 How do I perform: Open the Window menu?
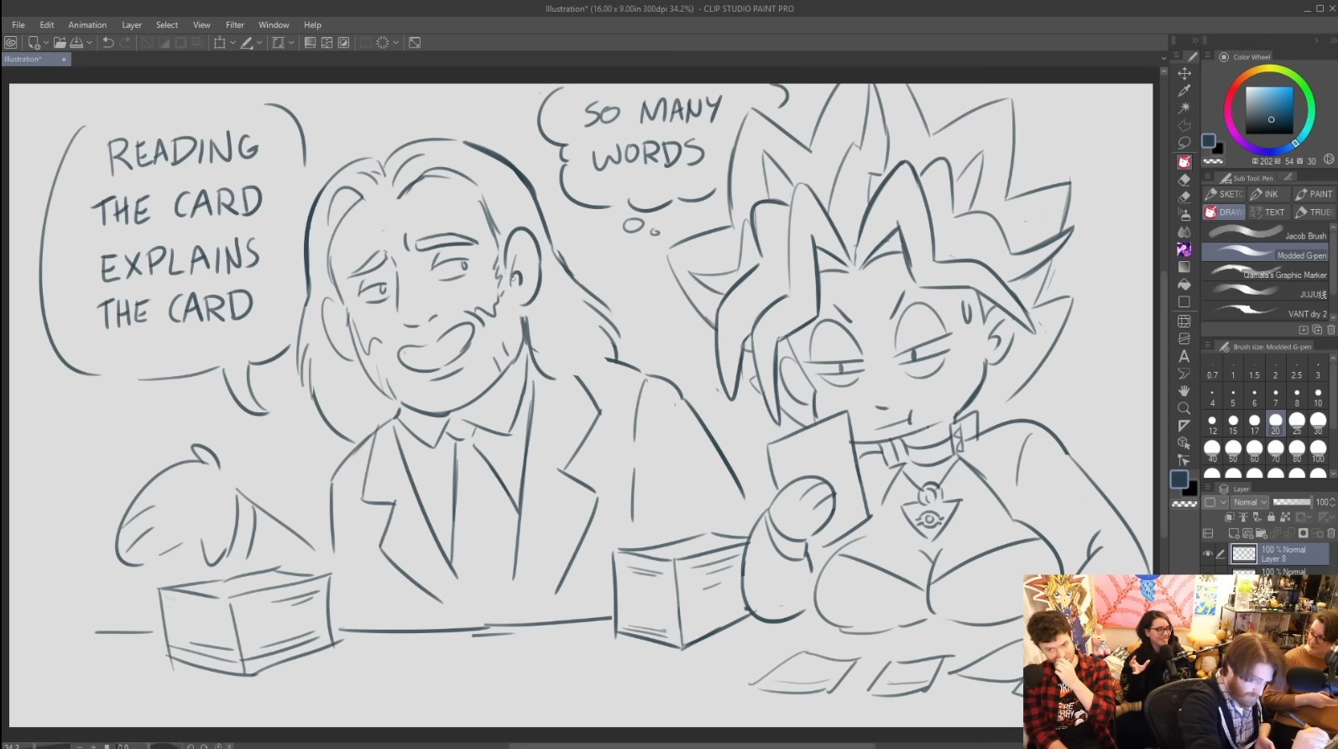point(274,25)
